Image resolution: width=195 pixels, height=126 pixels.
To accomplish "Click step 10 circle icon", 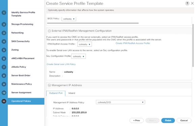I will (4, 93).
